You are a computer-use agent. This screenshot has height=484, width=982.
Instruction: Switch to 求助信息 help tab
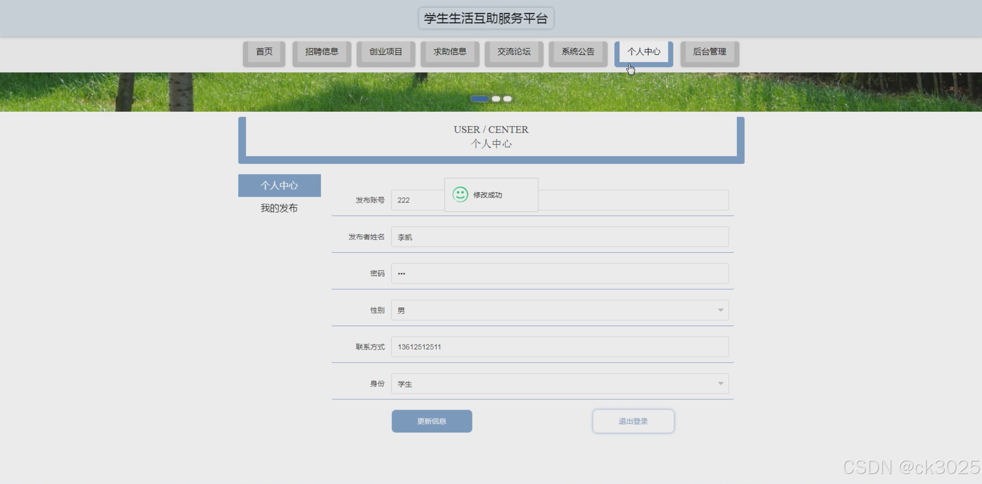pos(449,52)
